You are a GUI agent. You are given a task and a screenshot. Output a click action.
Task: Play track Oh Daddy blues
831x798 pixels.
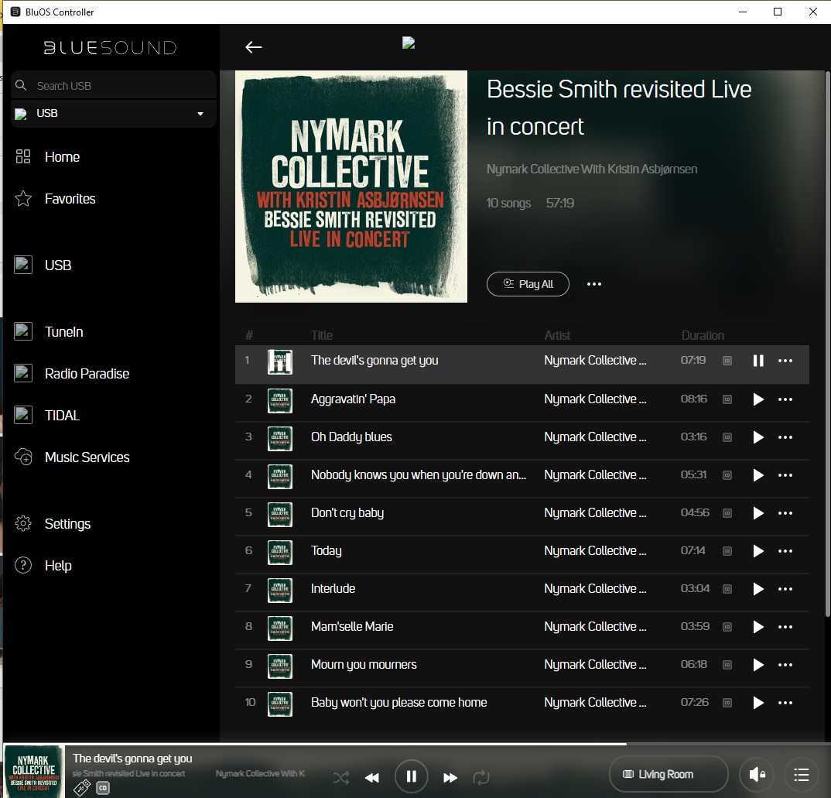tap(758, 437)
